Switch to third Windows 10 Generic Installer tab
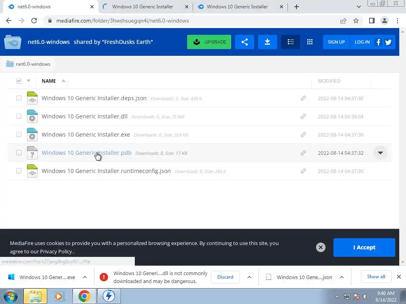The image size is (406, 304). (241, 7)
